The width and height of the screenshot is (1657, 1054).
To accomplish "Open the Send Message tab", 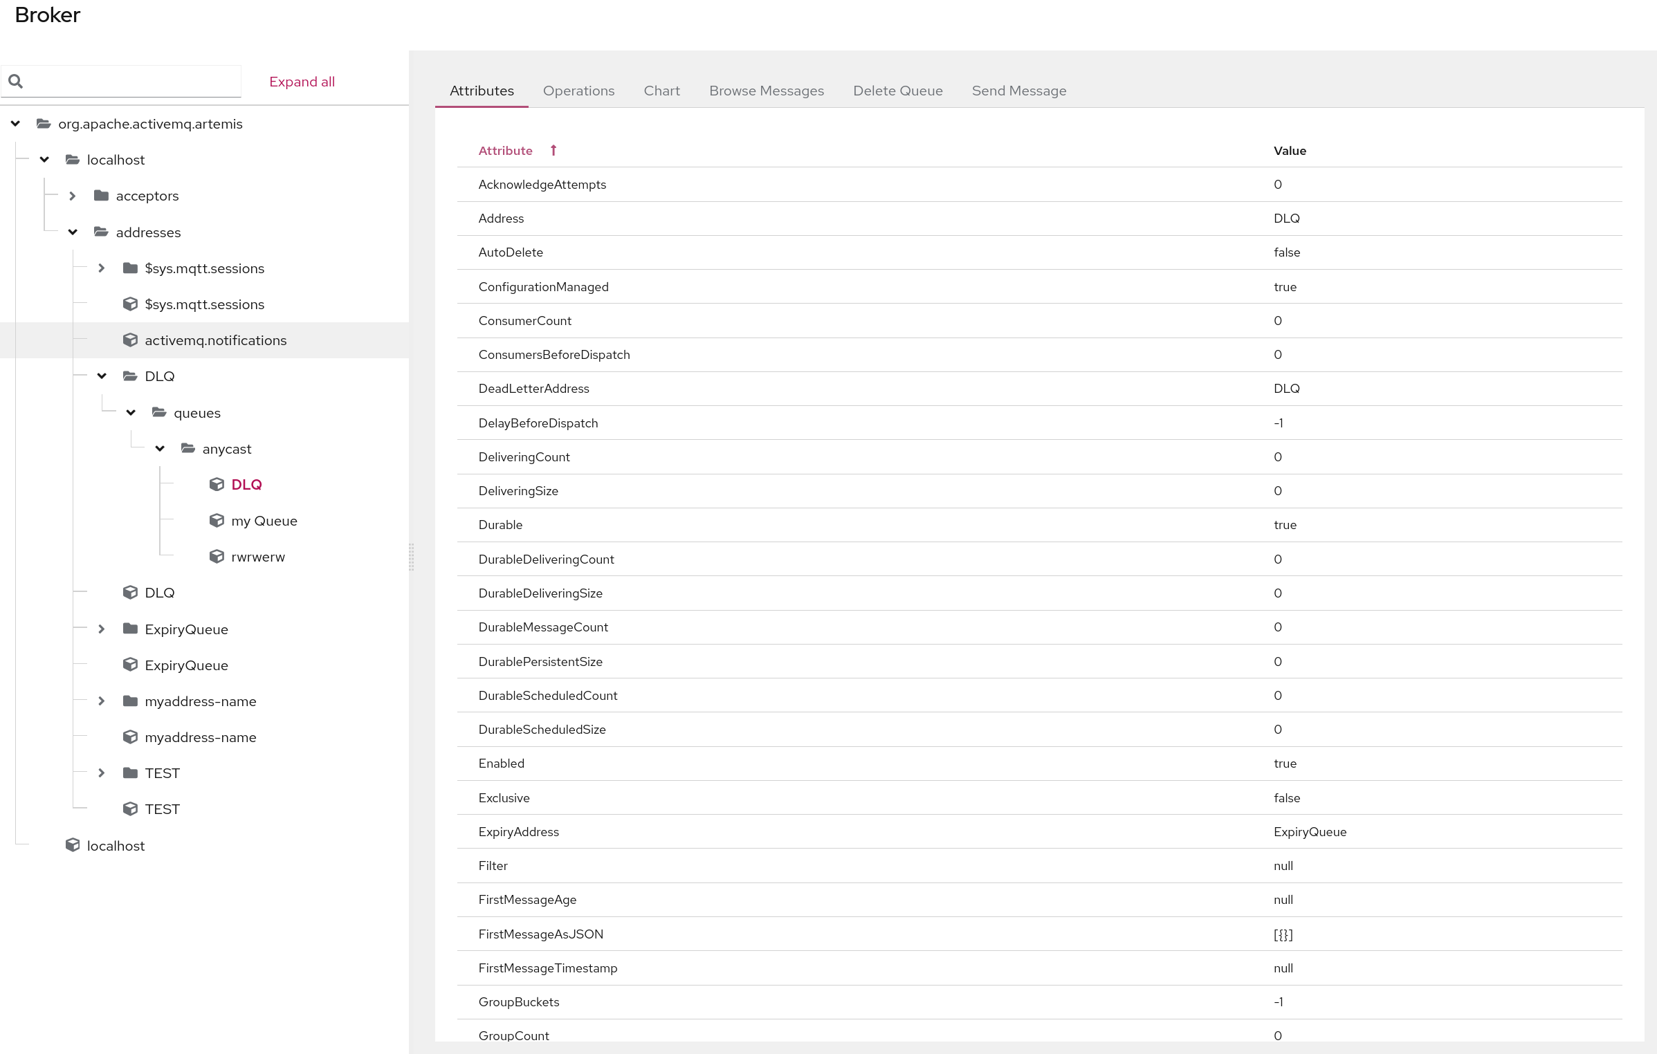I will (1018, 91).
